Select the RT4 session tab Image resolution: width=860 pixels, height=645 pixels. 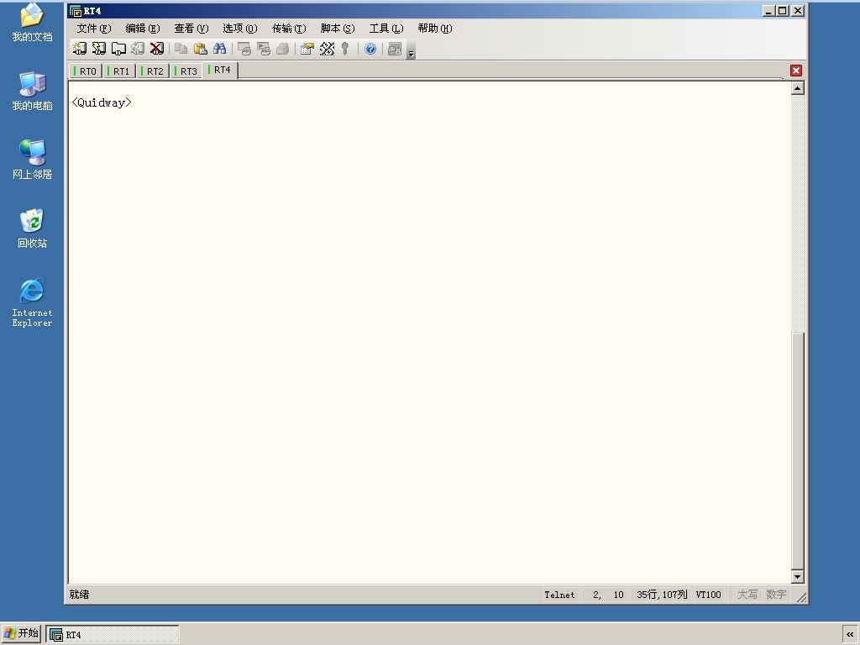[x=220, y=71]
